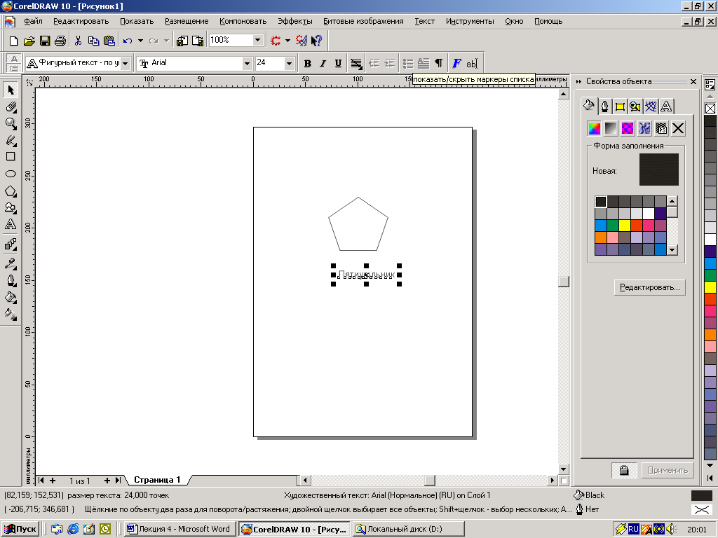This screenshot has height=538, width=718.
Task: Select the Basic Shapes tool
Action: [11, 207]
